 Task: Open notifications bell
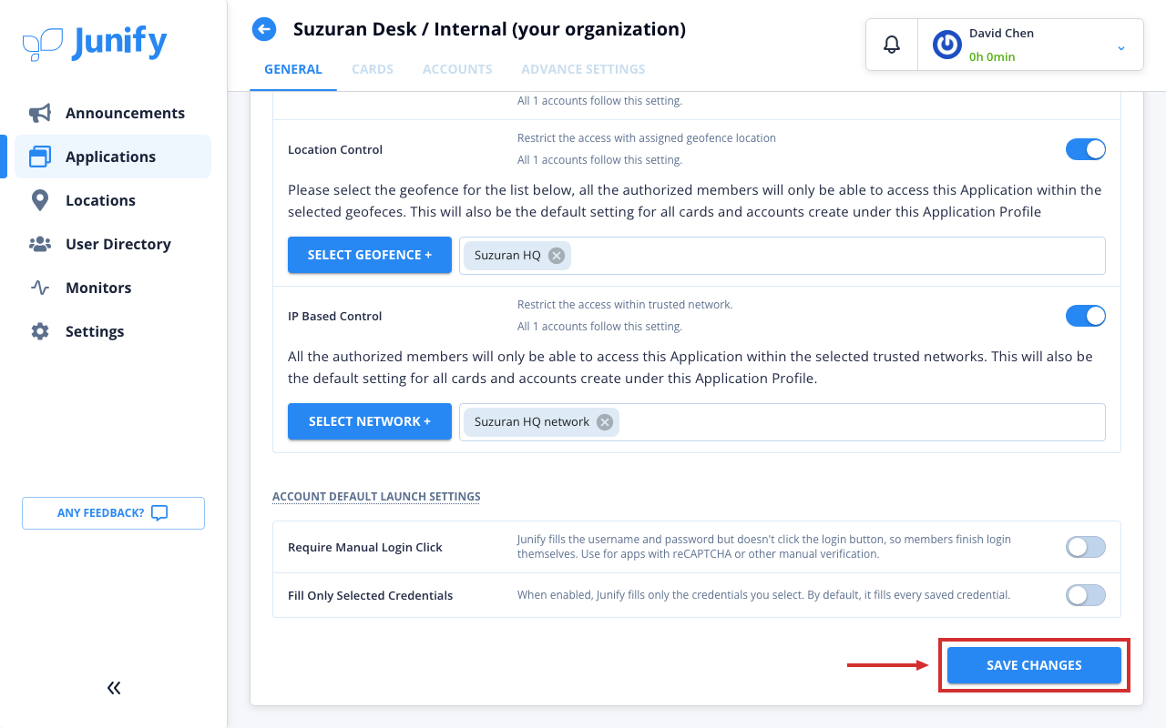[892, 45]
